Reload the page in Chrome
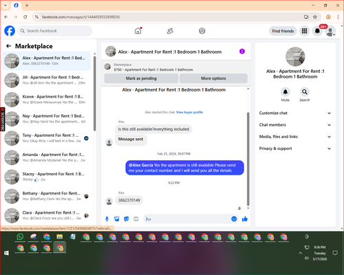The image size is (344, 275). coord(25,17)
